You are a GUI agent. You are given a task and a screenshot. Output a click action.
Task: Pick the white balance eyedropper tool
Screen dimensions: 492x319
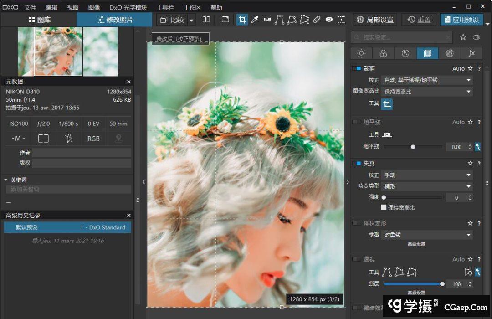[255, 20]
